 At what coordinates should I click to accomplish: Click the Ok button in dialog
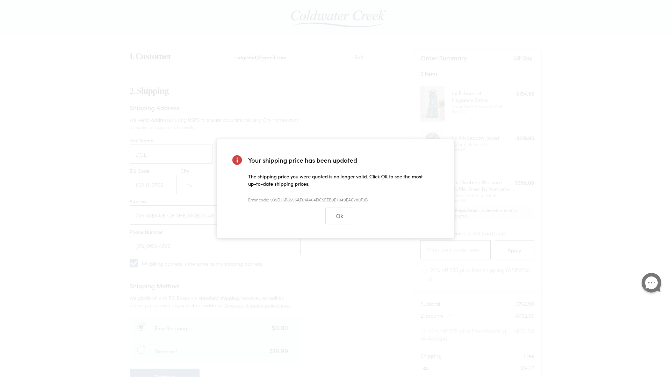click(339, 216)
